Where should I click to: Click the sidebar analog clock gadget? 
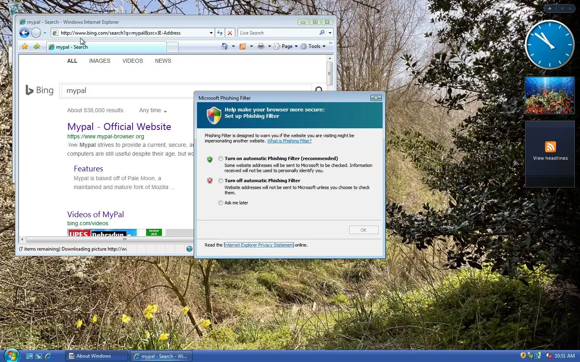click(549, 45)
